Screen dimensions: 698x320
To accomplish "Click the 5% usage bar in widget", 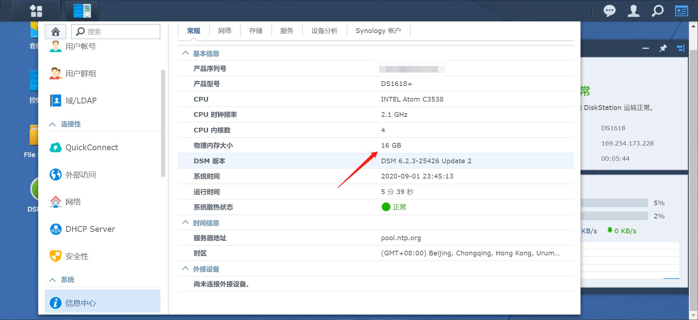I will pos(614,203).
